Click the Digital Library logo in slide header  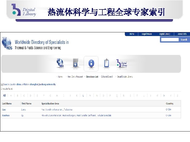pyautogui.click(x=24, y=10)
